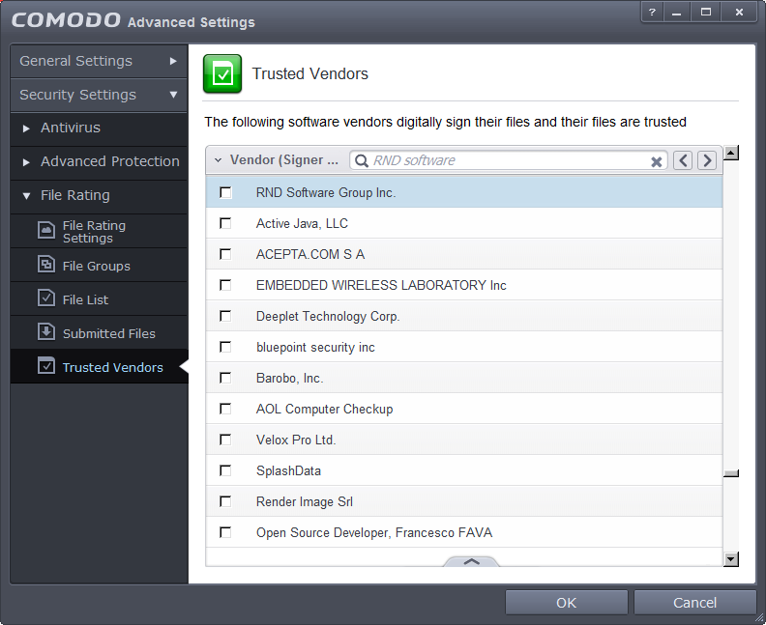Viewport: 766px width, 625px height.
Task: Click the RND software search field
Action: click(x=508, y=160)
